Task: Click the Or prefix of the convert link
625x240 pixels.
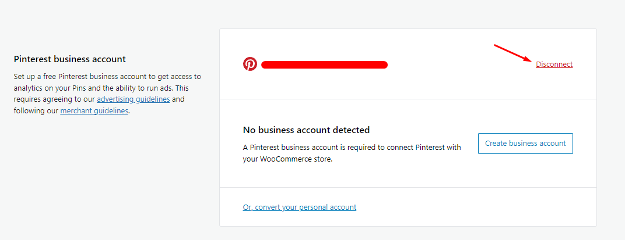Action: (x=248, y=207)
